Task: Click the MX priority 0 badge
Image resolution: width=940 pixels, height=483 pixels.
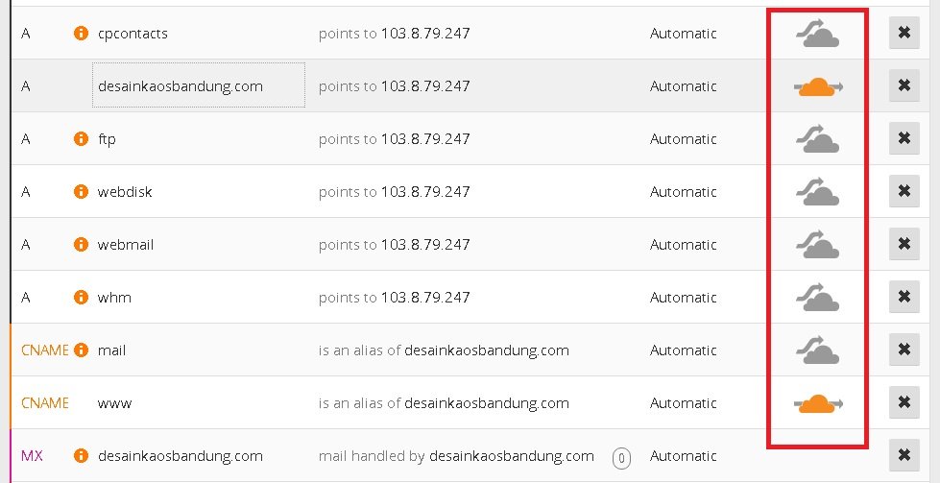Action: (x=621, y=458)
